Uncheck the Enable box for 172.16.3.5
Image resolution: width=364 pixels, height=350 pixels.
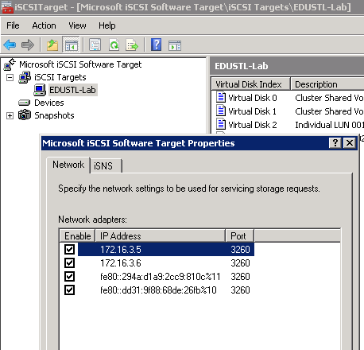tap(69, 249)
